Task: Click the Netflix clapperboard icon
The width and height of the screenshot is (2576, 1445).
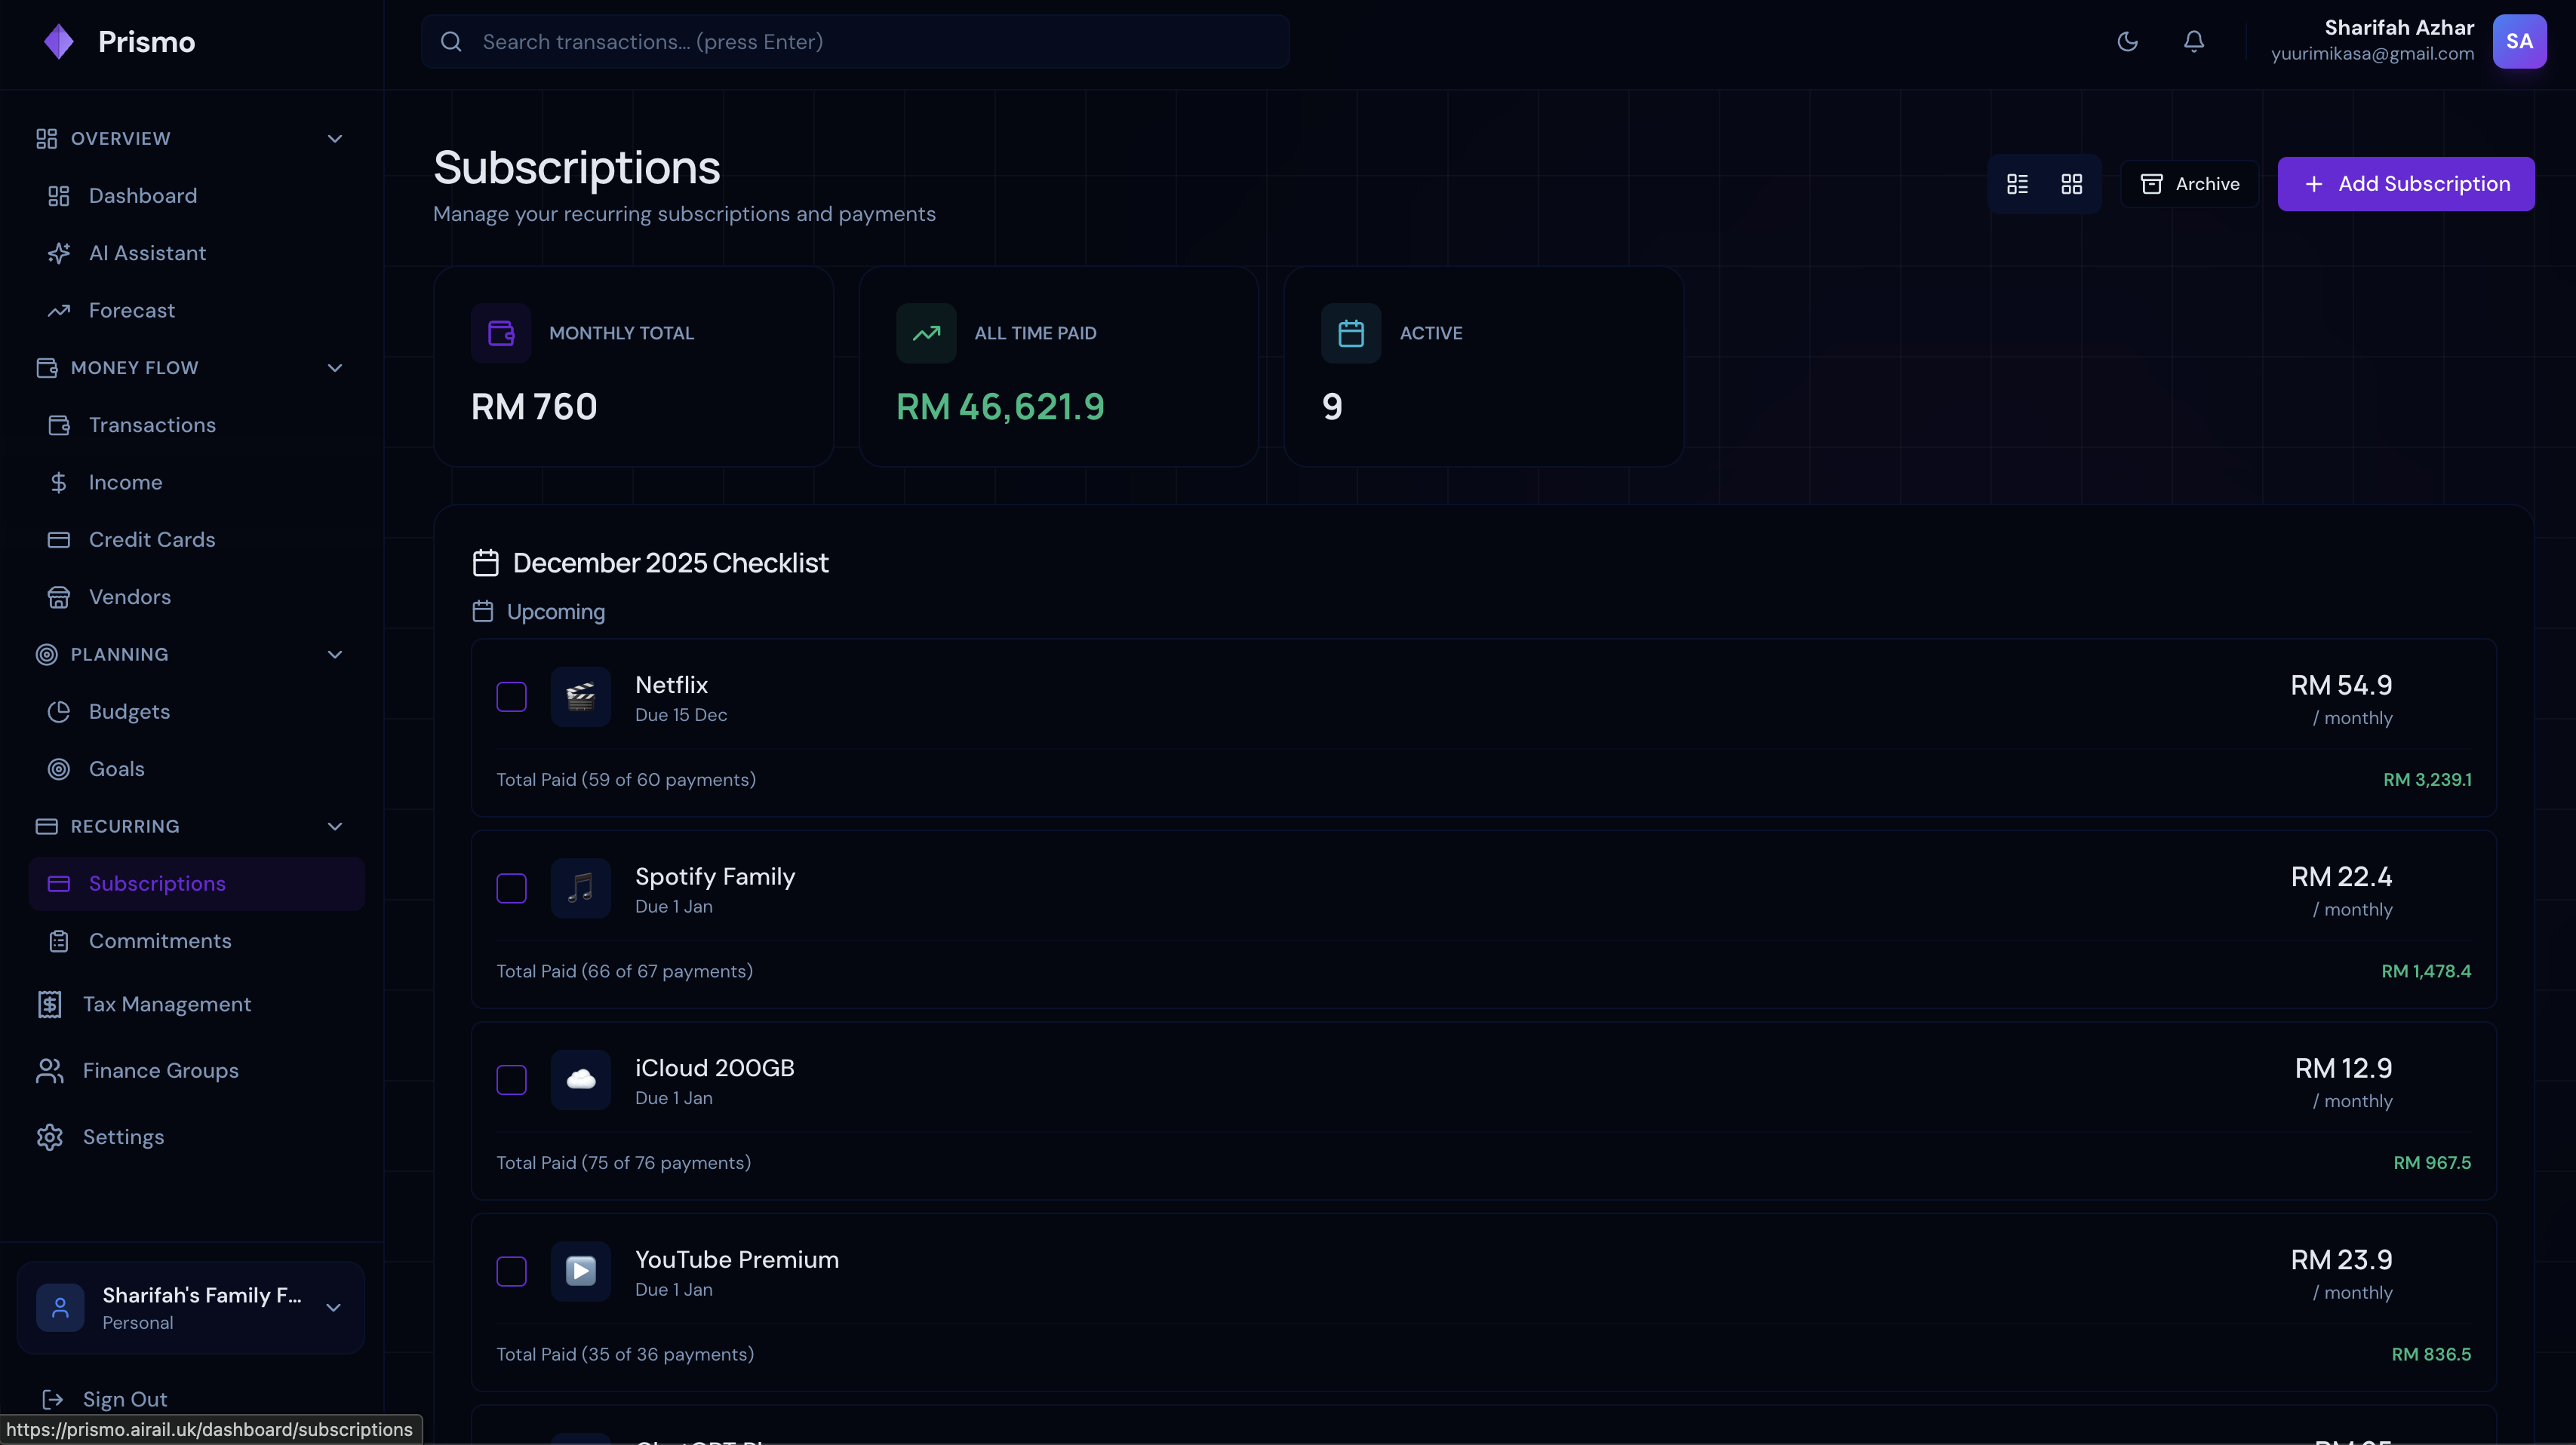Action: tap(580, 697)
